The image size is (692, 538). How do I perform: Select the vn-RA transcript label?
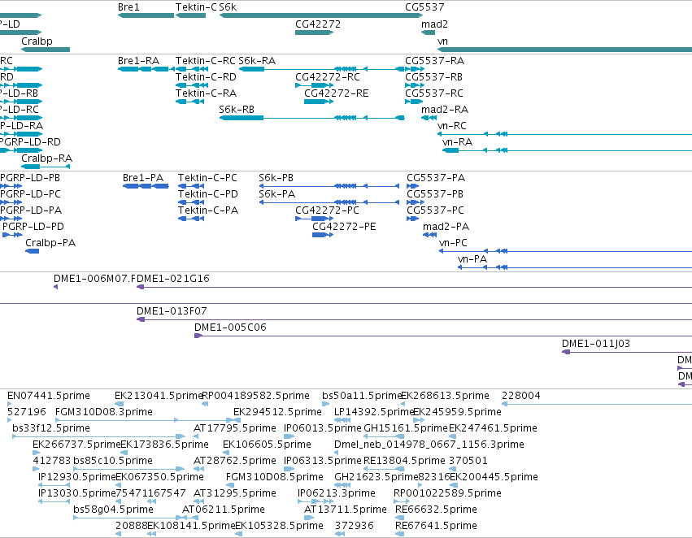tap(457, 142)
